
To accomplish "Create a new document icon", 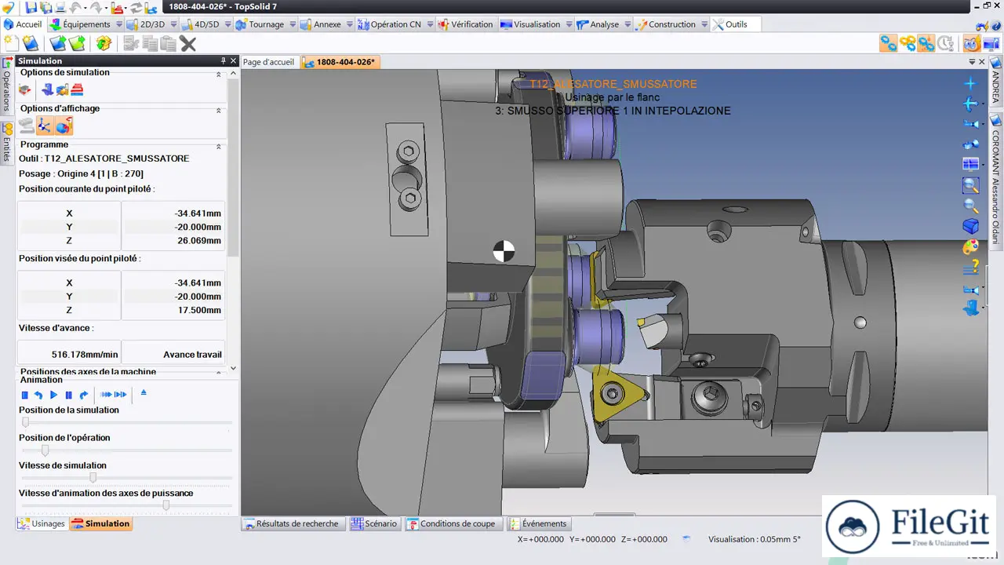I will [10, 42].
